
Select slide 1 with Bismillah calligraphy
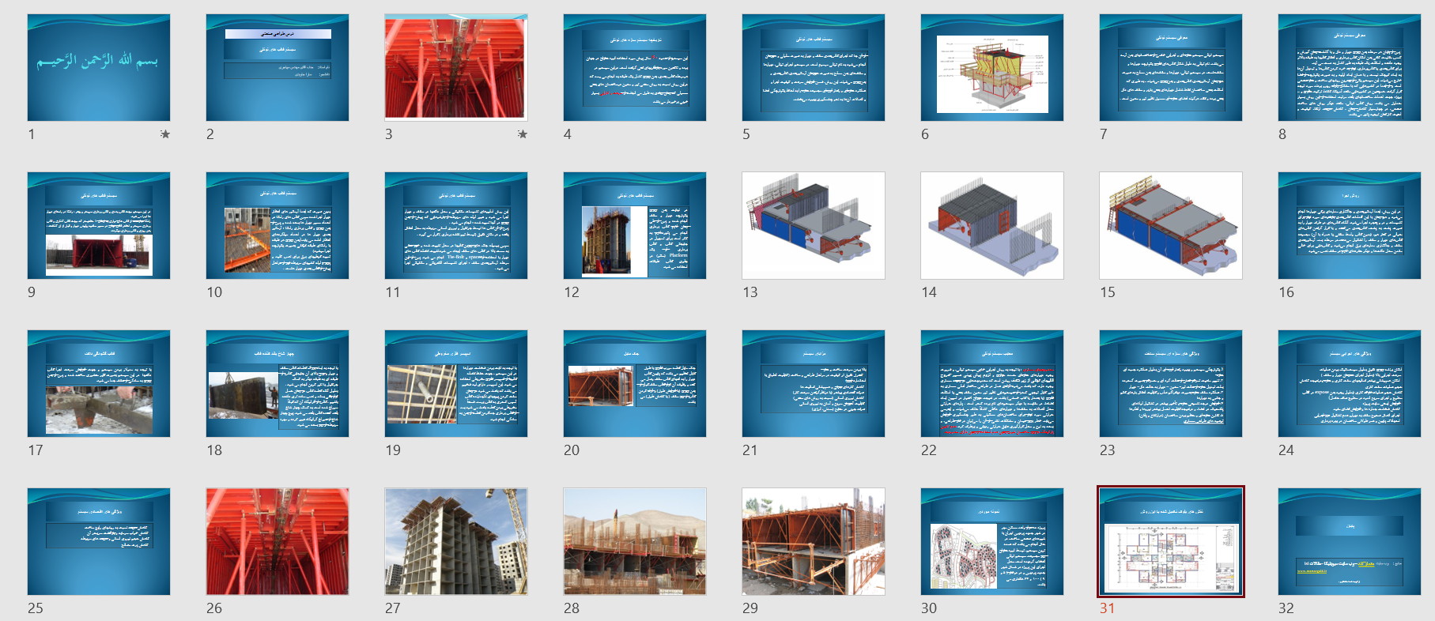click(99, 67)
